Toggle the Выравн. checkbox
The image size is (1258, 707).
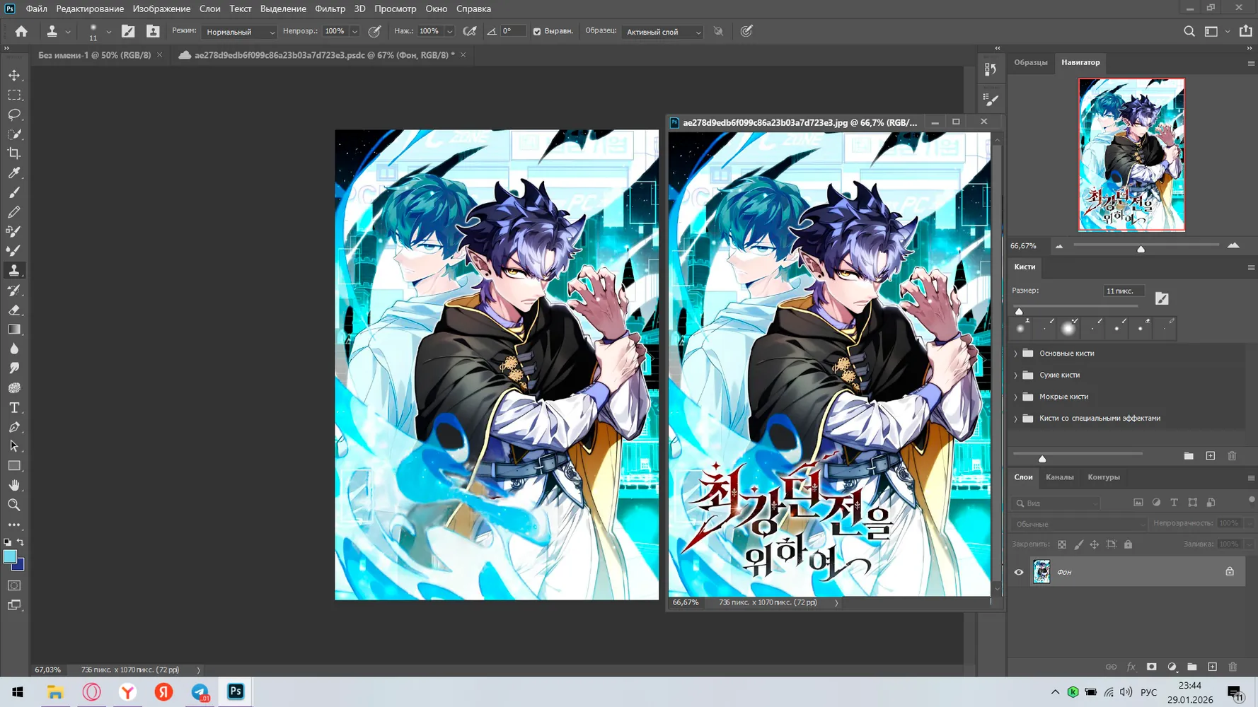[537, 32]
